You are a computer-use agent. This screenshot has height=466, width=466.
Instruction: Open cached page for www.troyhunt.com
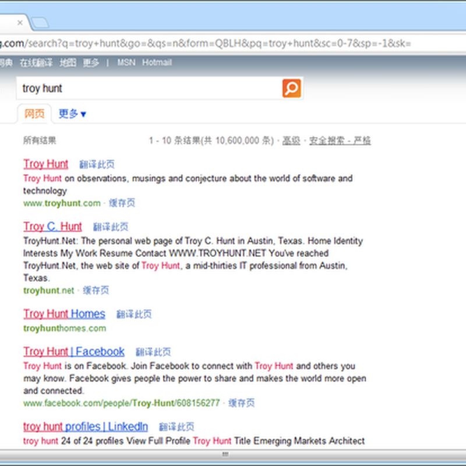pos(122,203)
